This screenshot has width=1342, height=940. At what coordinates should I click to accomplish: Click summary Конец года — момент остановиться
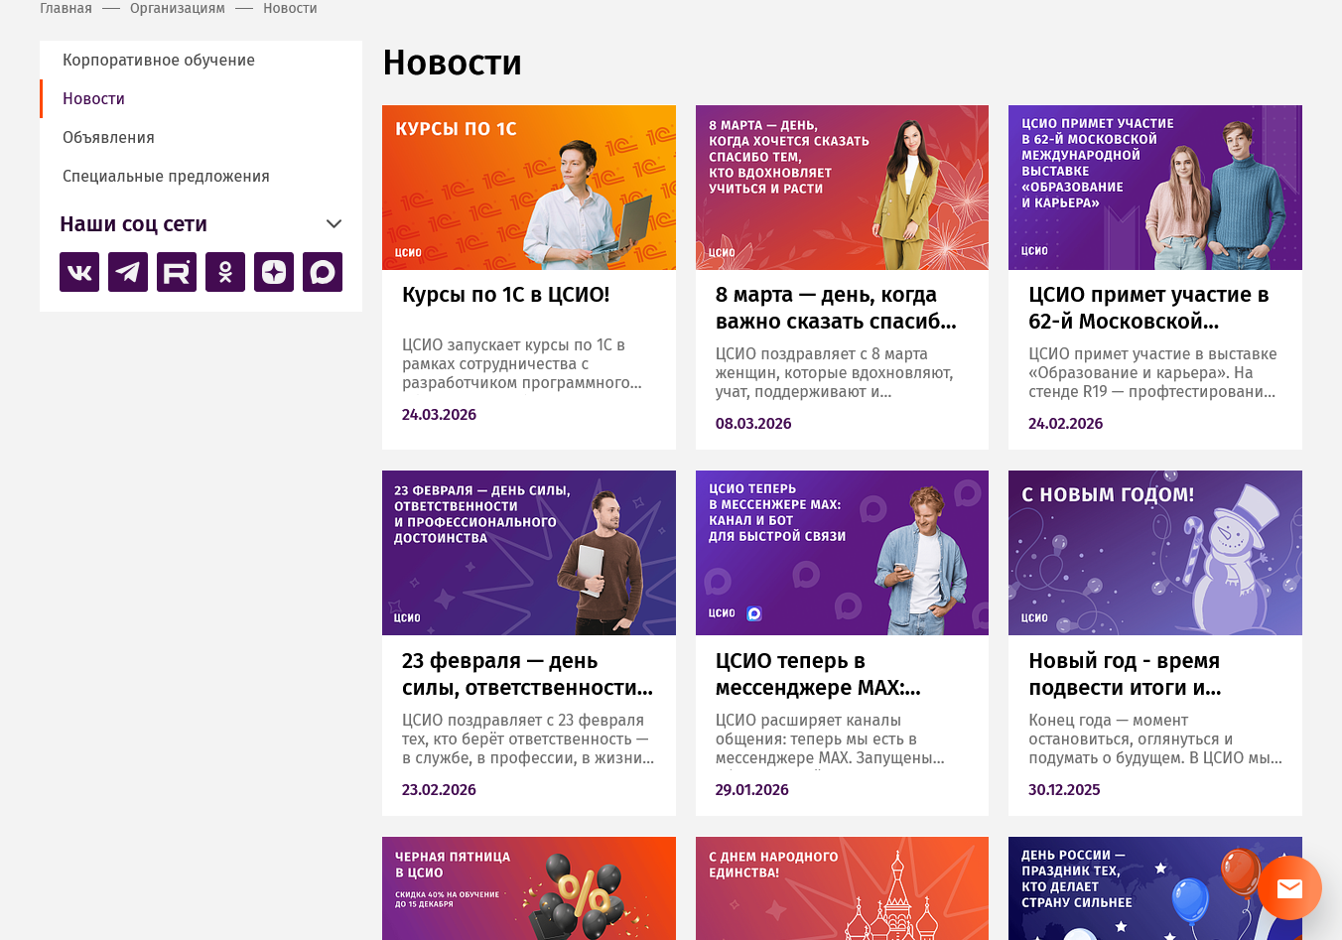pos(1155,739)
